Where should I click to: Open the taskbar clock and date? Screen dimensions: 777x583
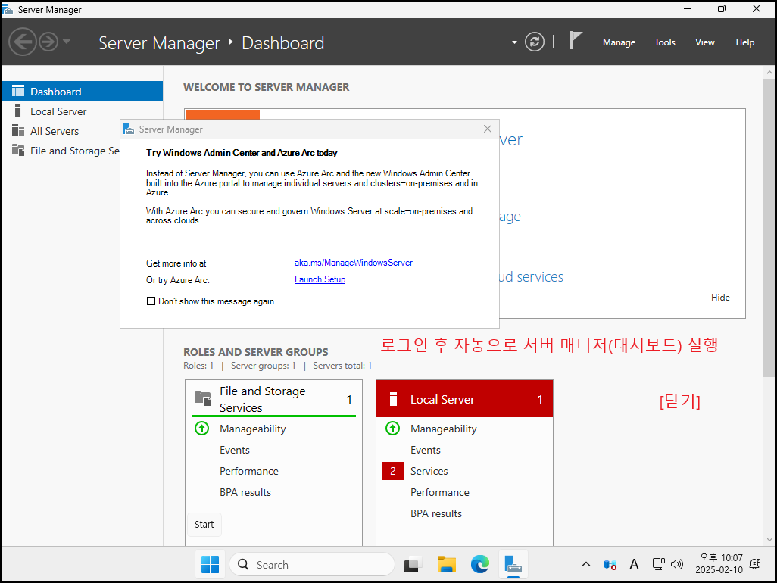[x=719, y=563]
